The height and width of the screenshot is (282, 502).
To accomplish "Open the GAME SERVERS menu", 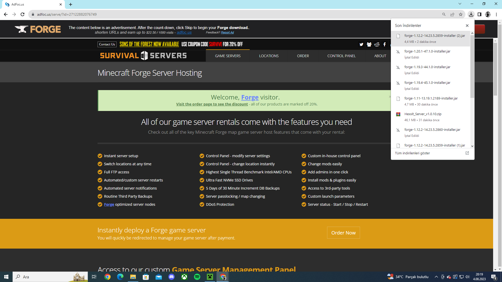I will [228, 56].
